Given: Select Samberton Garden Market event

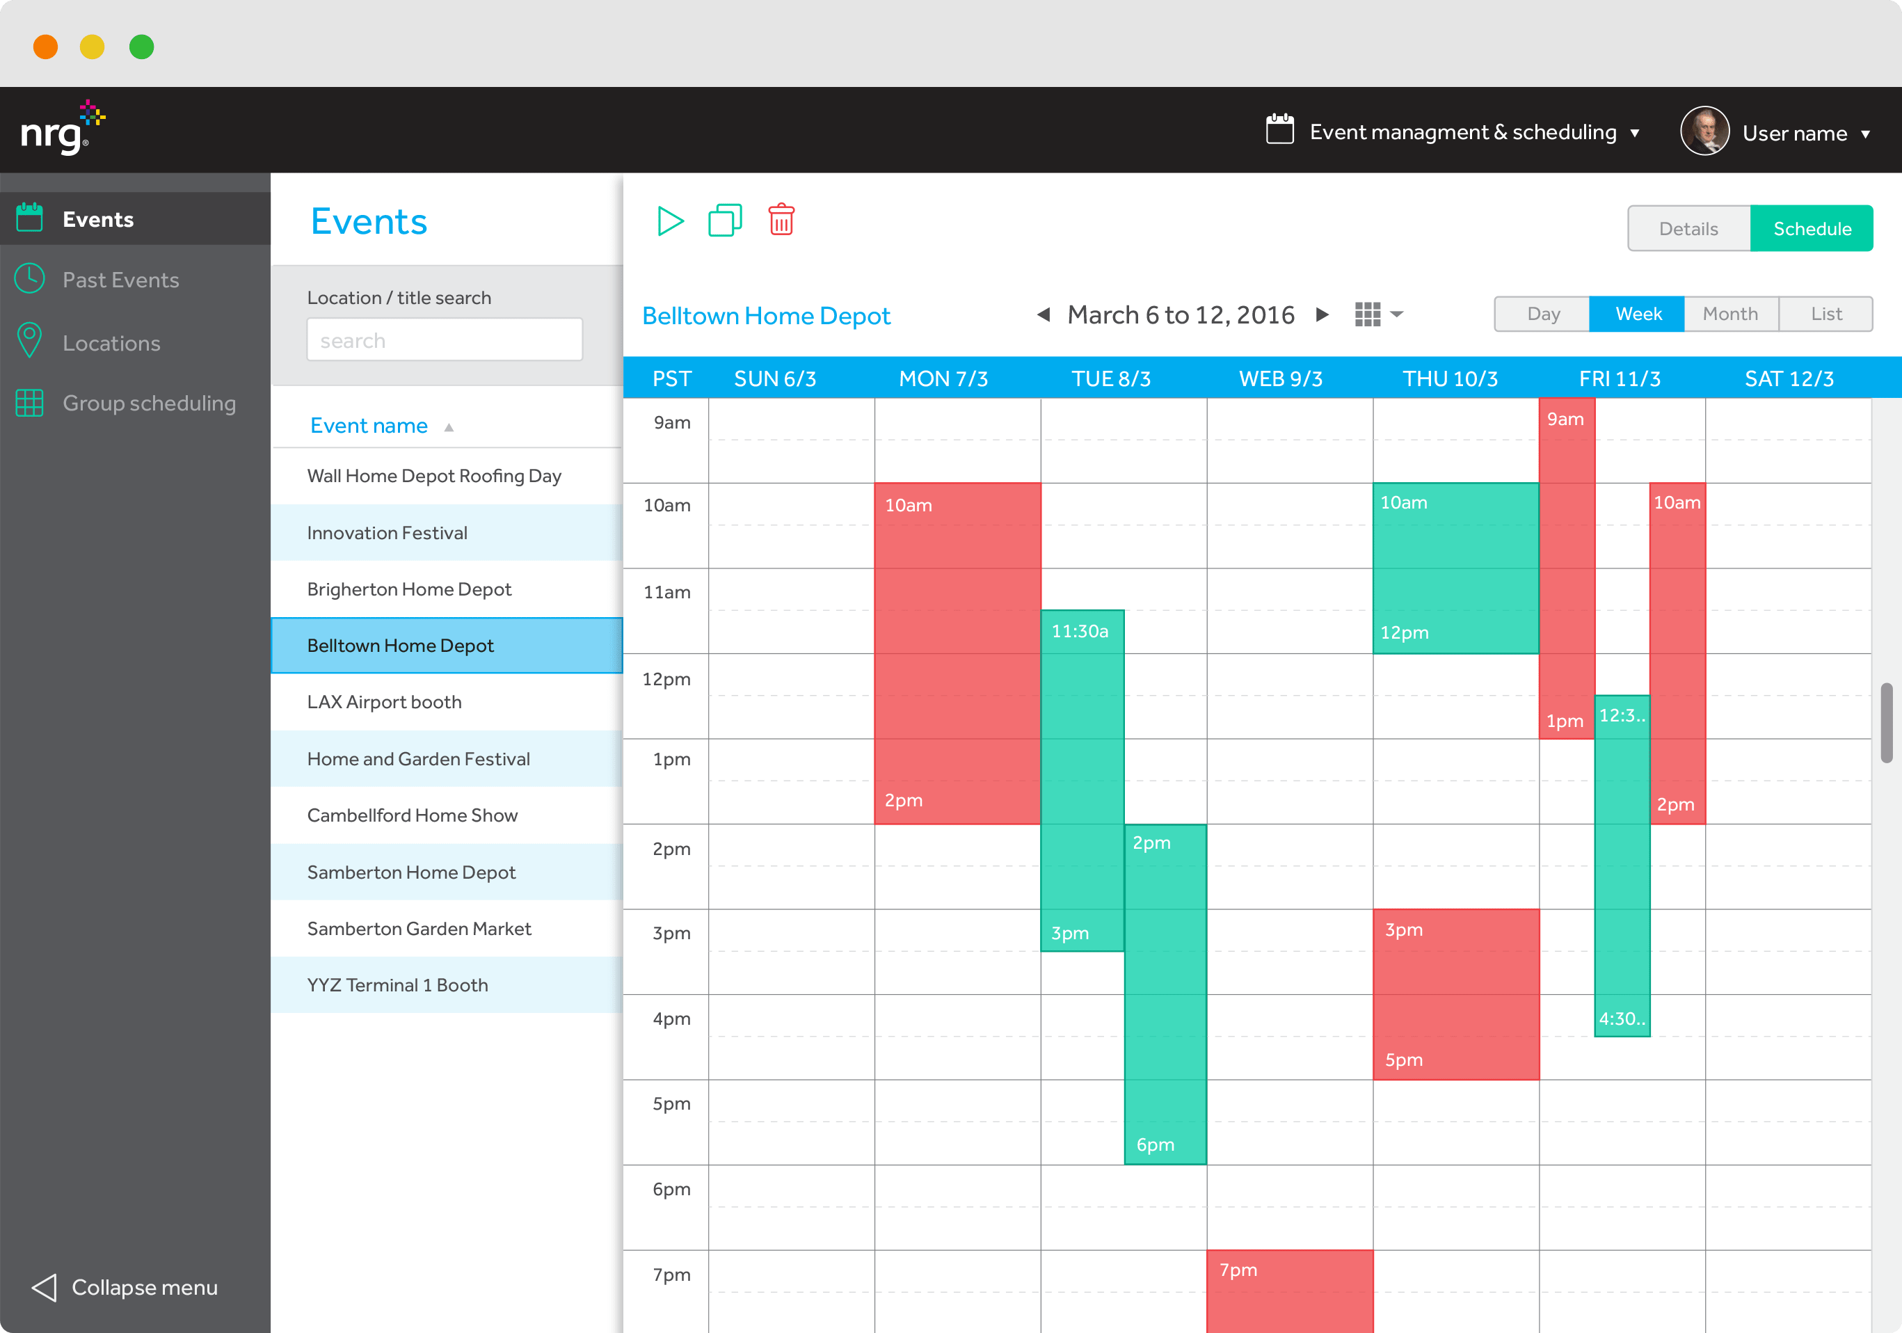Looking at the screenshot, I should click(x=447, y=929).
